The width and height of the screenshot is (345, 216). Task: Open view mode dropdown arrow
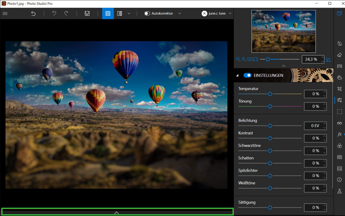129,13
